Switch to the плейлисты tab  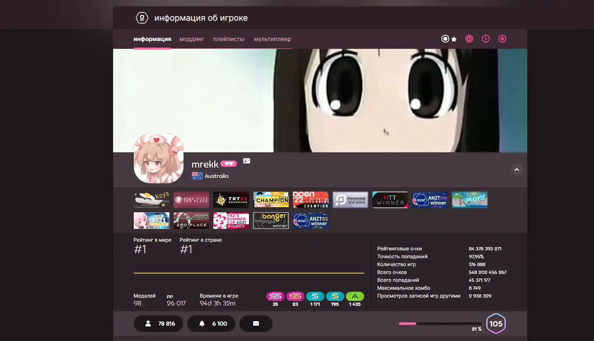click(229, 39)
